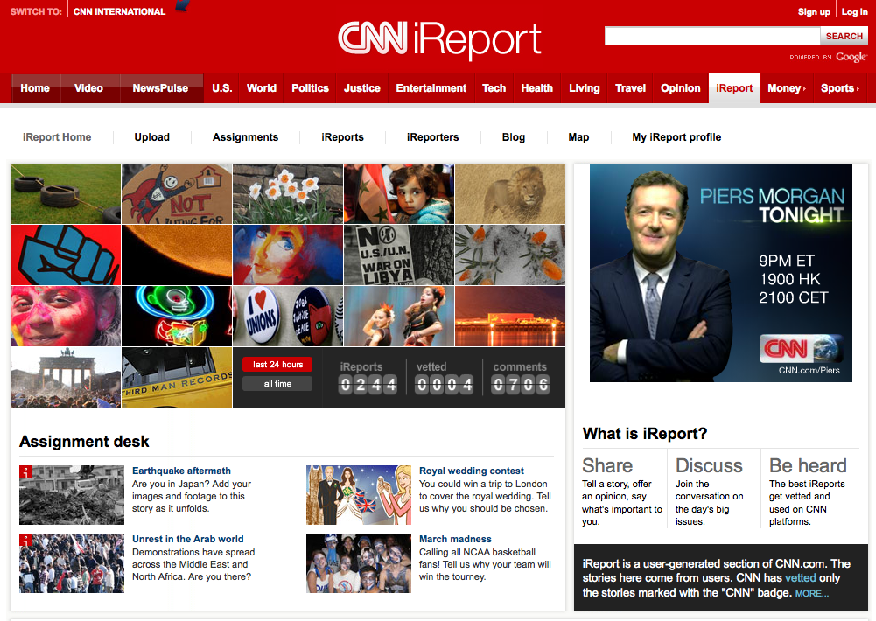876x621 pixels.
Task: Click the search text field
Action: [x=712, y=37]
